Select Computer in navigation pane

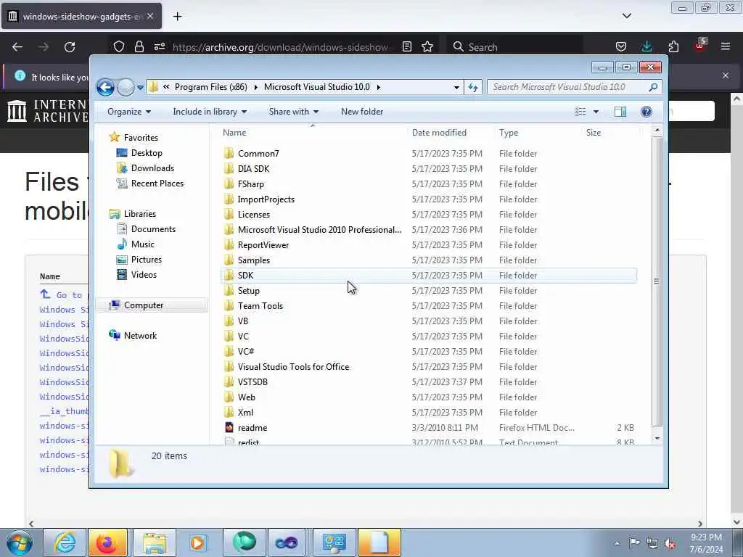144,305
